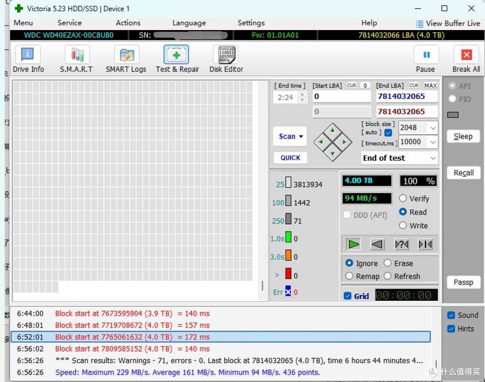Toggle the Sound checkbox
Screen dimensions: 485x382
[x=451, y=315]
